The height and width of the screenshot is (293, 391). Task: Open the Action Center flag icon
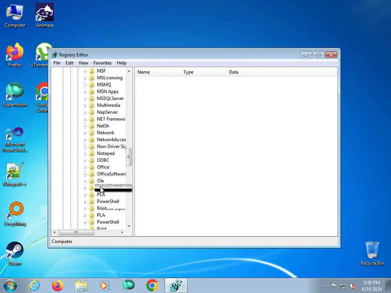334,285
